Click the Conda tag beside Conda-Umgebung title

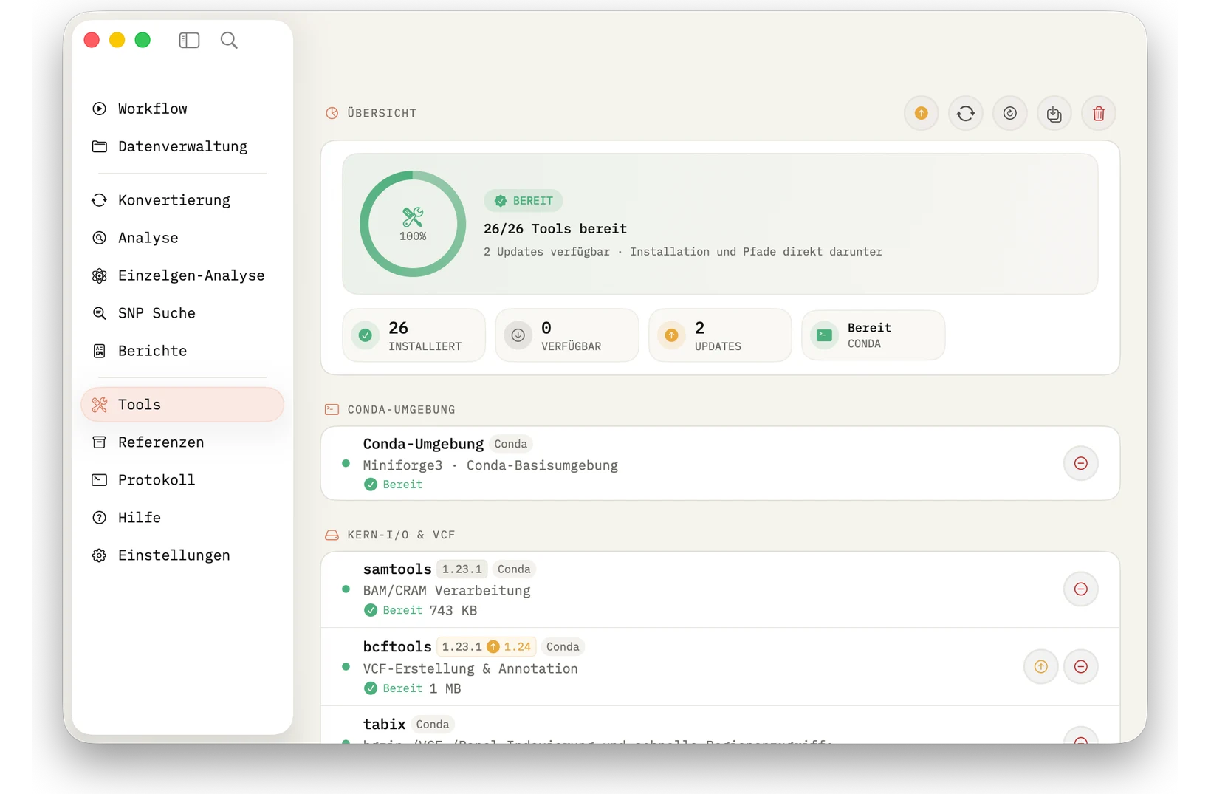(x=510, y=444)
